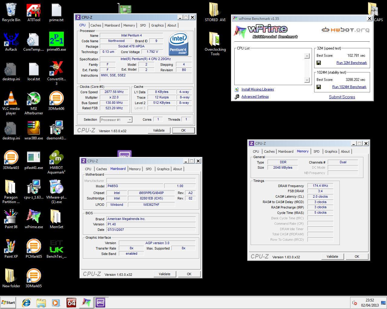387x309 pixels.
Task: Click the Intel Pentium 4 logo
Action: (x=178, y=44)
